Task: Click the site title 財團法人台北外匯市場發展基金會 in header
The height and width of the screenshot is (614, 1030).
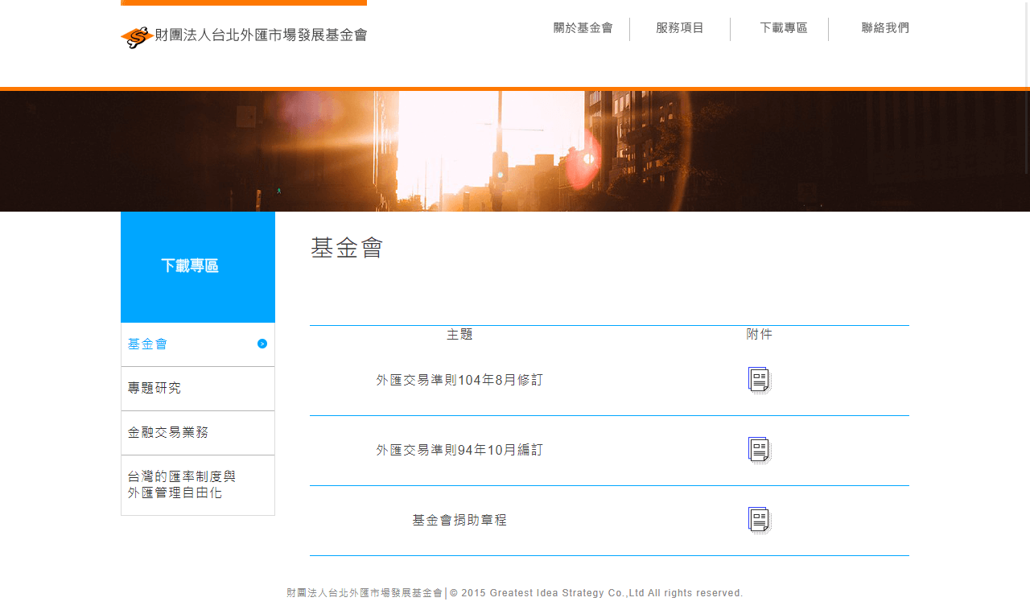Action: [x=261, y=35]
